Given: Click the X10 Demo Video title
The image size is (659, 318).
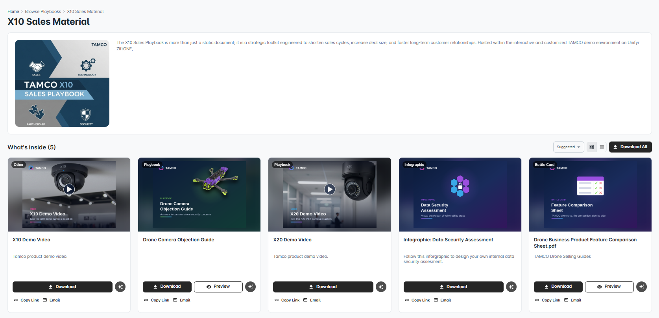Looking at the screenshot, I should point(31,240).
